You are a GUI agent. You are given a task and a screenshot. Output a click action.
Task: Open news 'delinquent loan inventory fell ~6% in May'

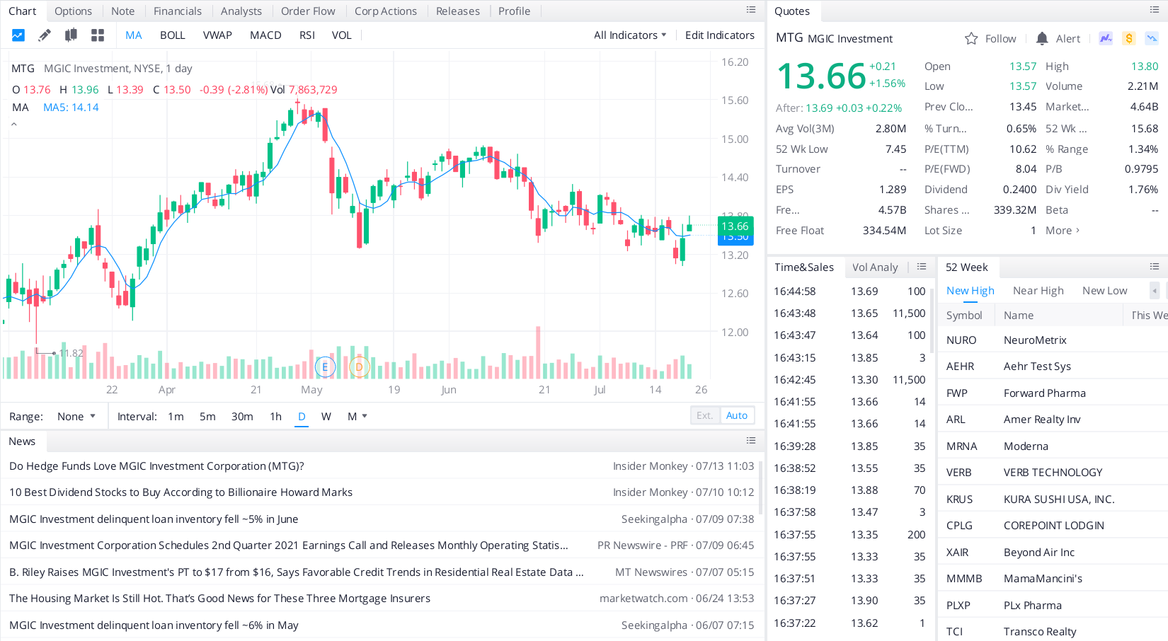[x=154, y=625]
